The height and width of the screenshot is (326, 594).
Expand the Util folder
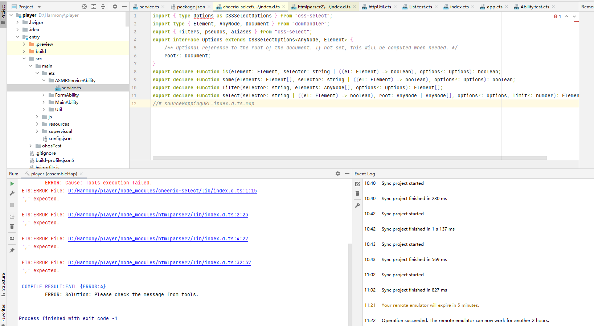(44, 110)
